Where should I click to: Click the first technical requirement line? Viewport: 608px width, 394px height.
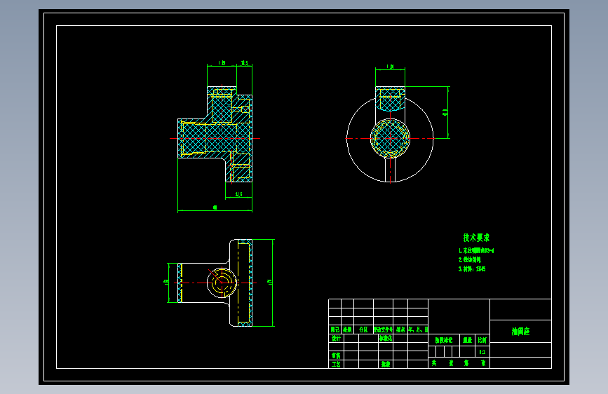point(476,251)
